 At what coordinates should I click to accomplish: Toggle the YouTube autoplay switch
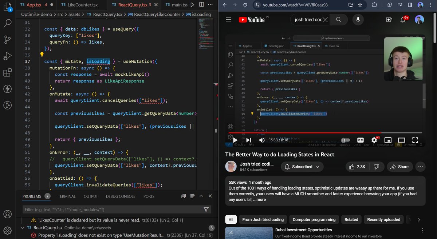click(346, 140)
